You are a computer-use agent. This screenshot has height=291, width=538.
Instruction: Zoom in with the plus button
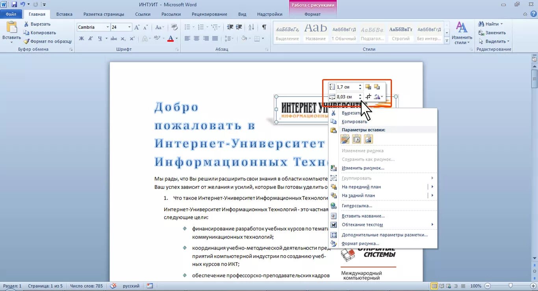point(533,286)
